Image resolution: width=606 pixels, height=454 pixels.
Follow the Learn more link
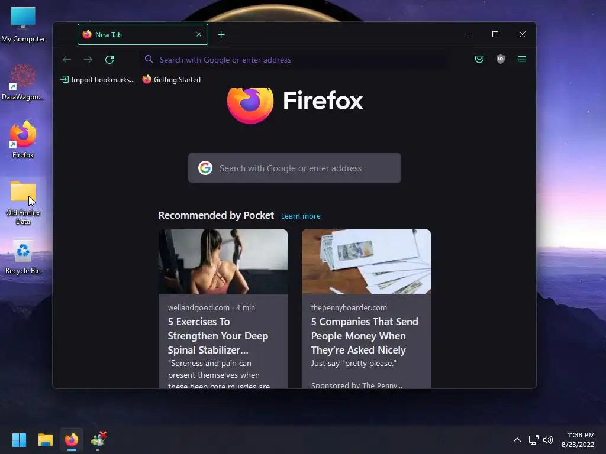(301, 216)
